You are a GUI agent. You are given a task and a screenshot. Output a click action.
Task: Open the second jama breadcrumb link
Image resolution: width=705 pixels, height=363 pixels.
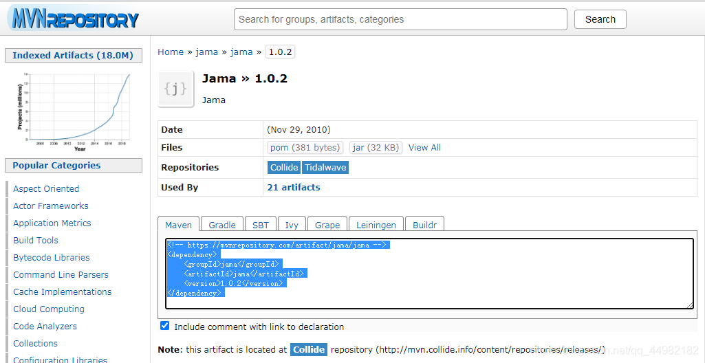pos(241,52)
